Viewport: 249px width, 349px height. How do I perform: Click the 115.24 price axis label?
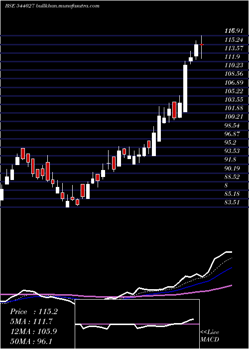tap(234, 40)
